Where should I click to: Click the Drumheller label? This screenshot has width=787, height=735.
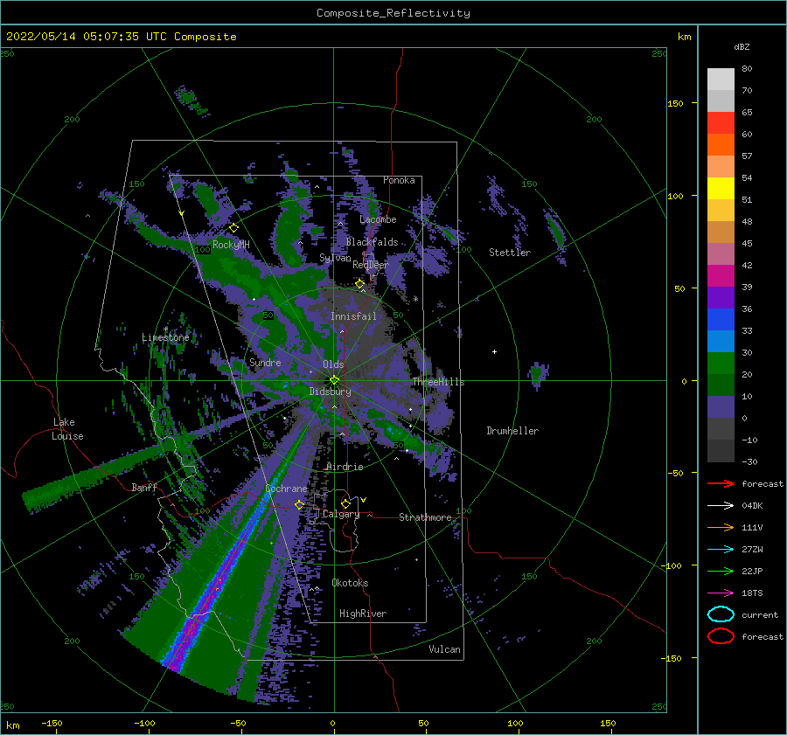click(512, 431)
